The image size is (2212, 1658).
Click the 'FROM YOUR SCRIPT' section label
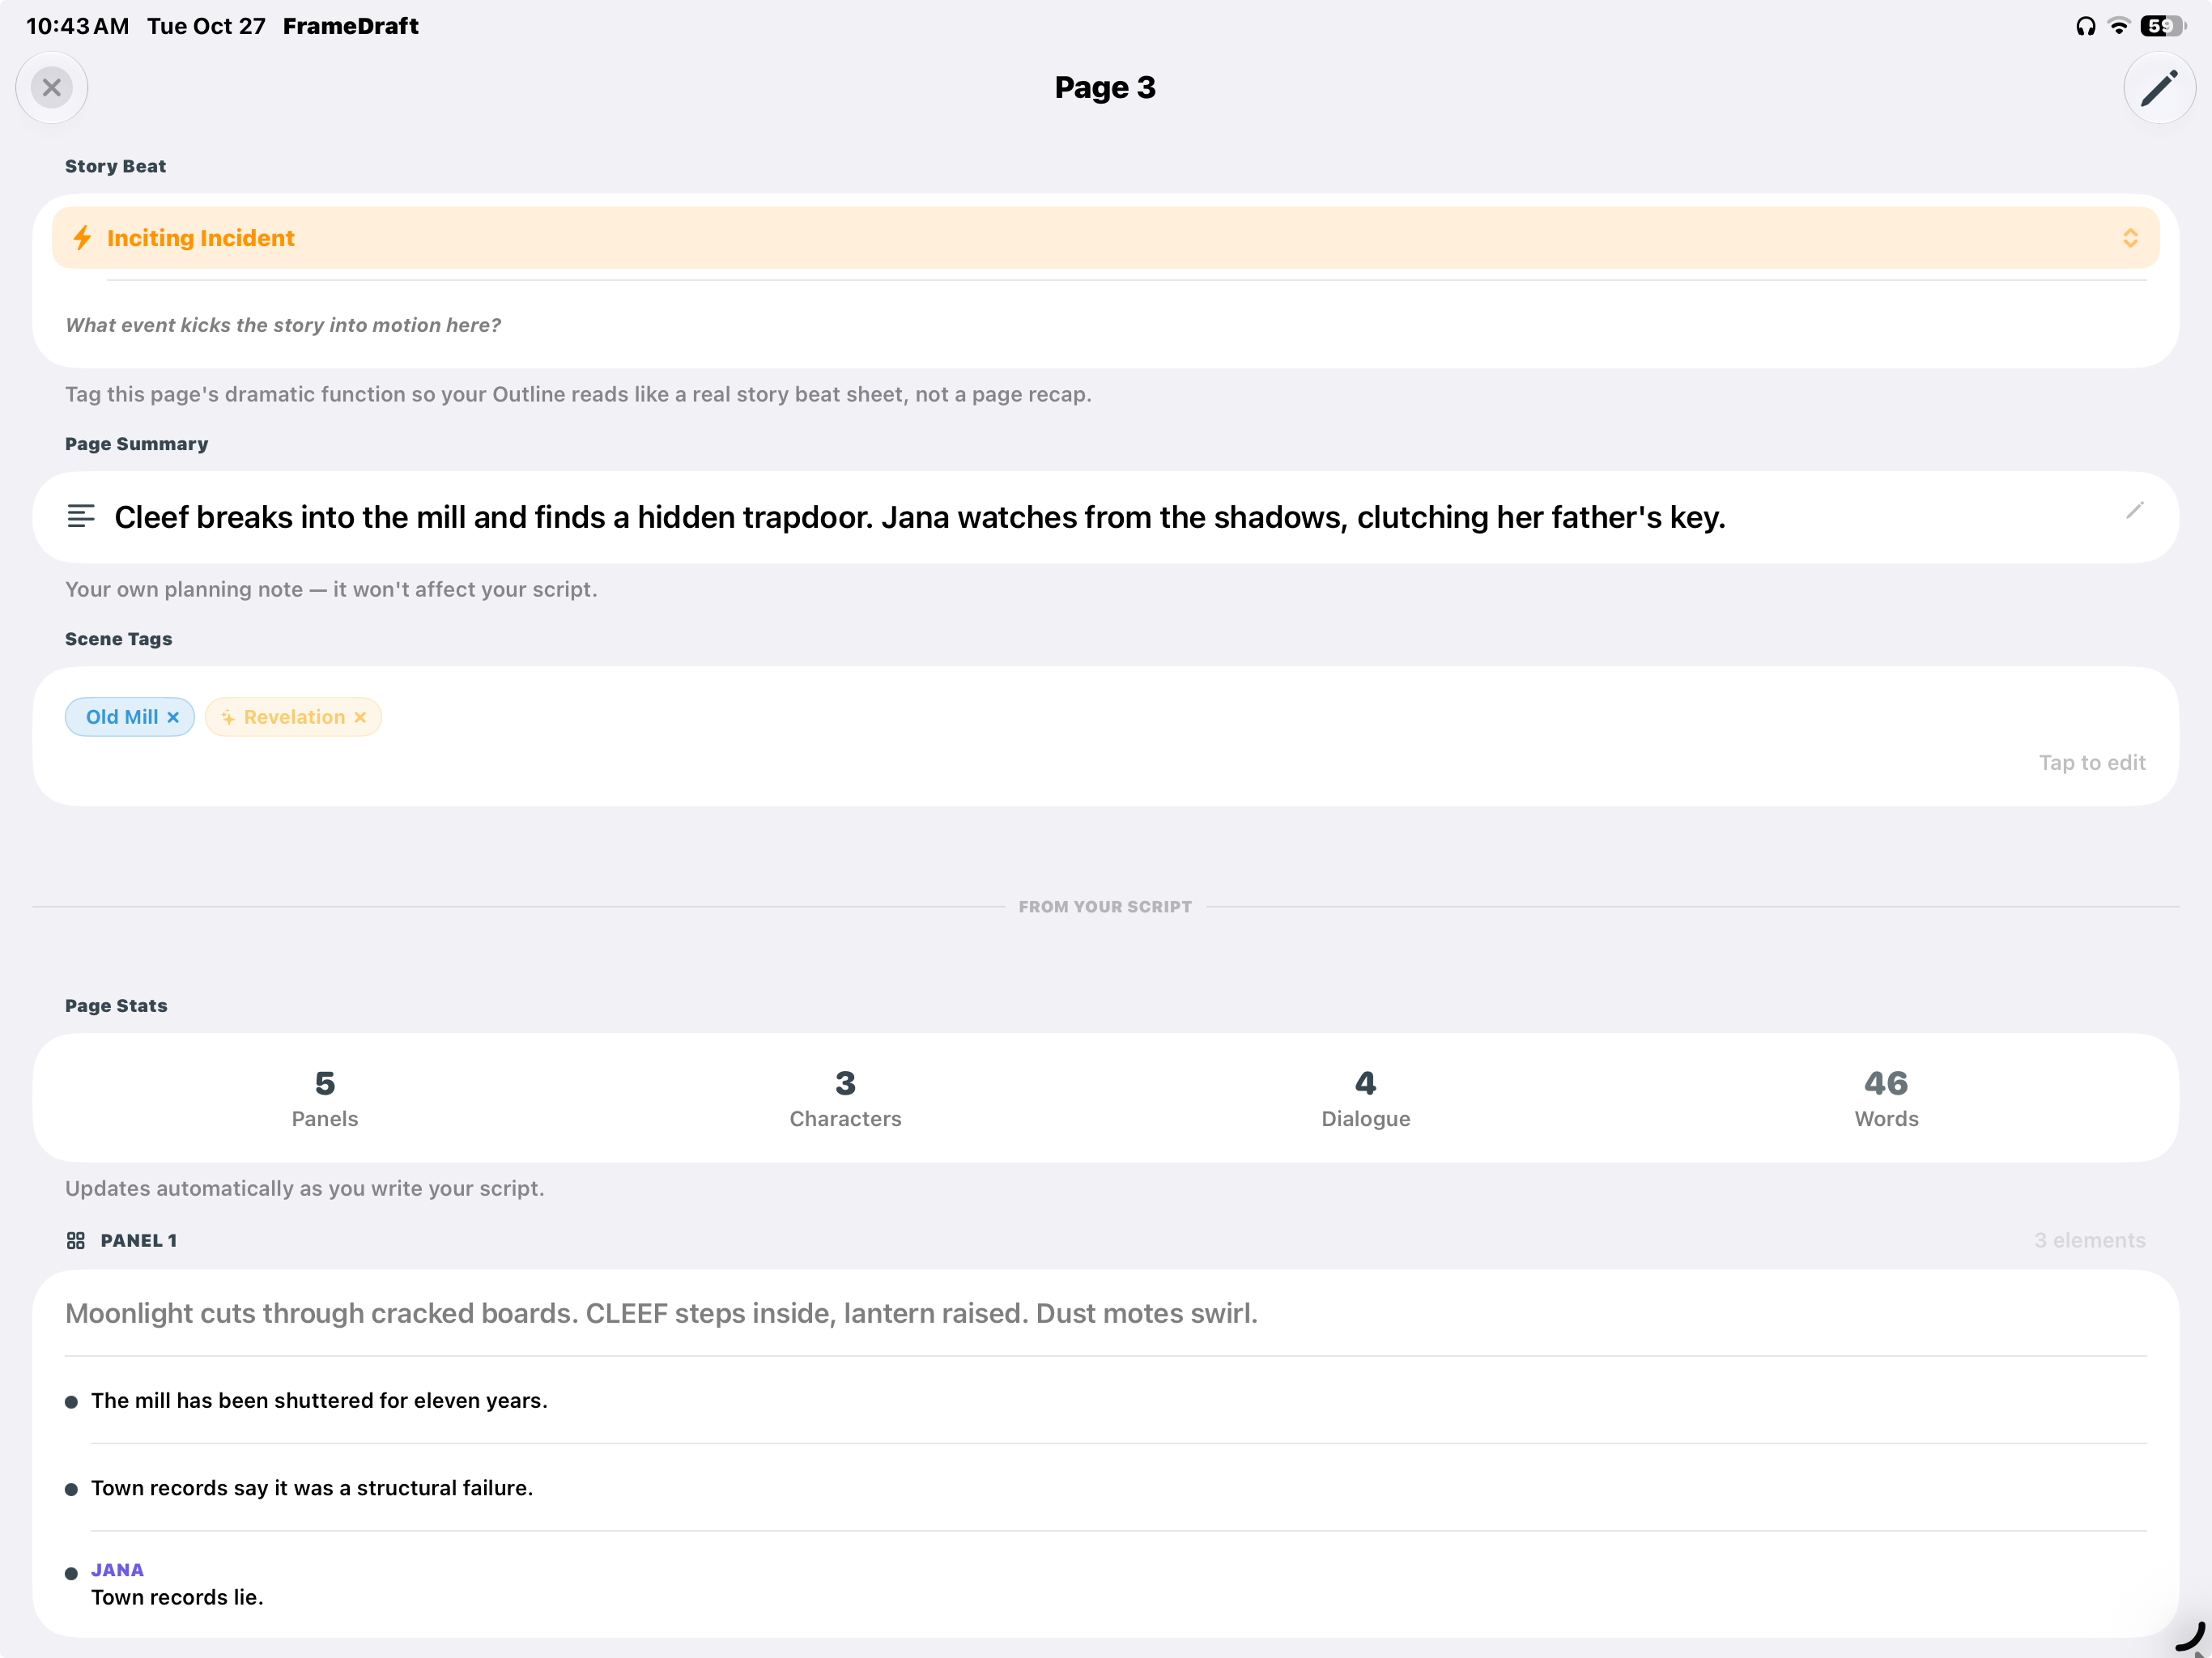tap(1105, 906)
